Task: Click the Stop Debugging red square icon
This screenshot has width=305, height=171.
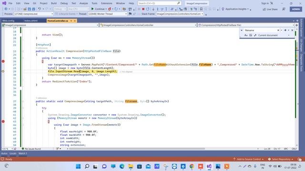Action: [143, 9]
